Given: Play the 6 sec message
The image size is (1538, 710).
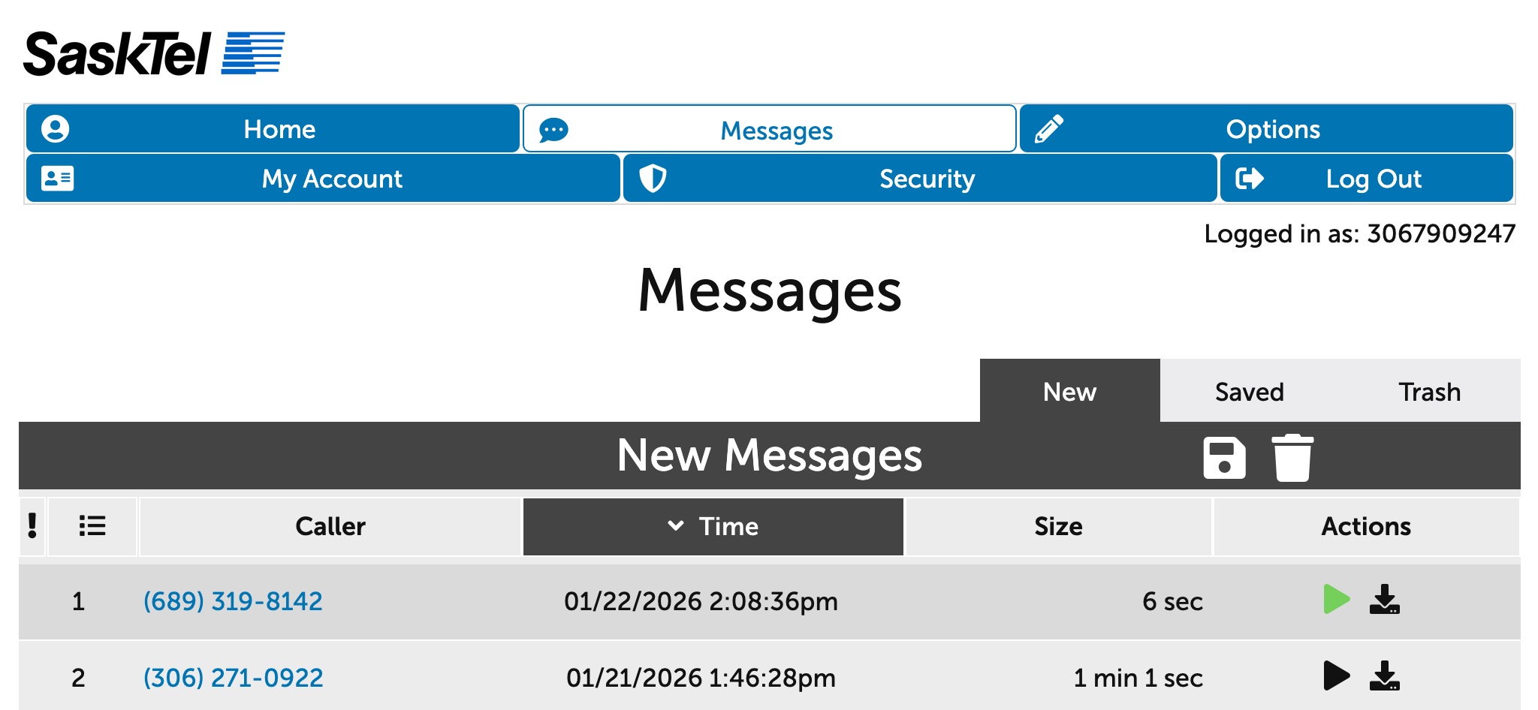Looking at the screenshot, I should tap(1336, 599).
